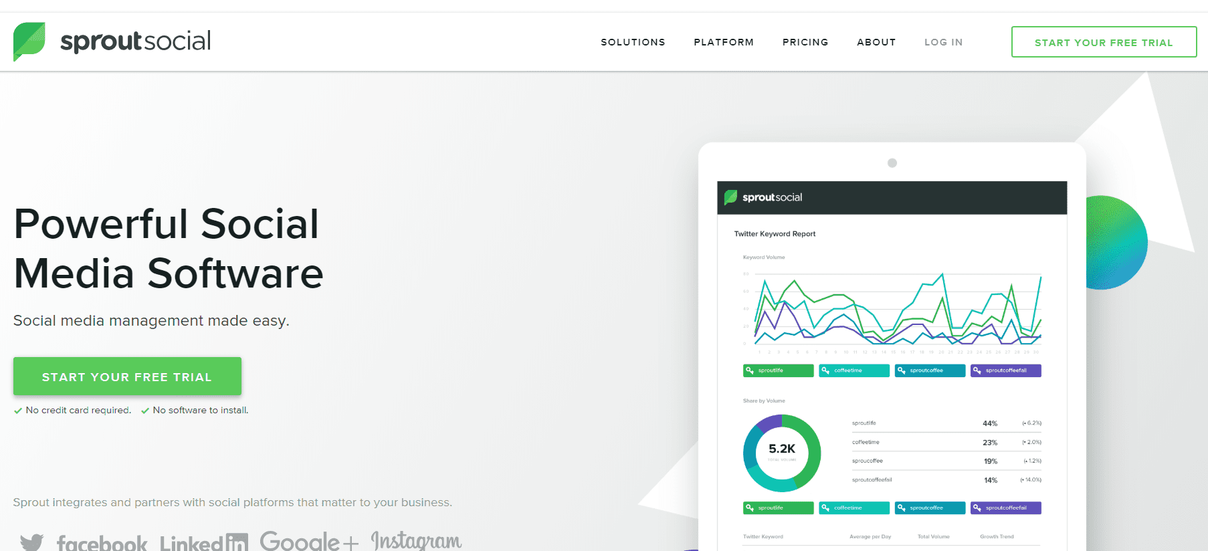The image size is (1208, 551).
Task: Click the "Sprout integrates and partners" sentence
Action: [x=233, y=502]
